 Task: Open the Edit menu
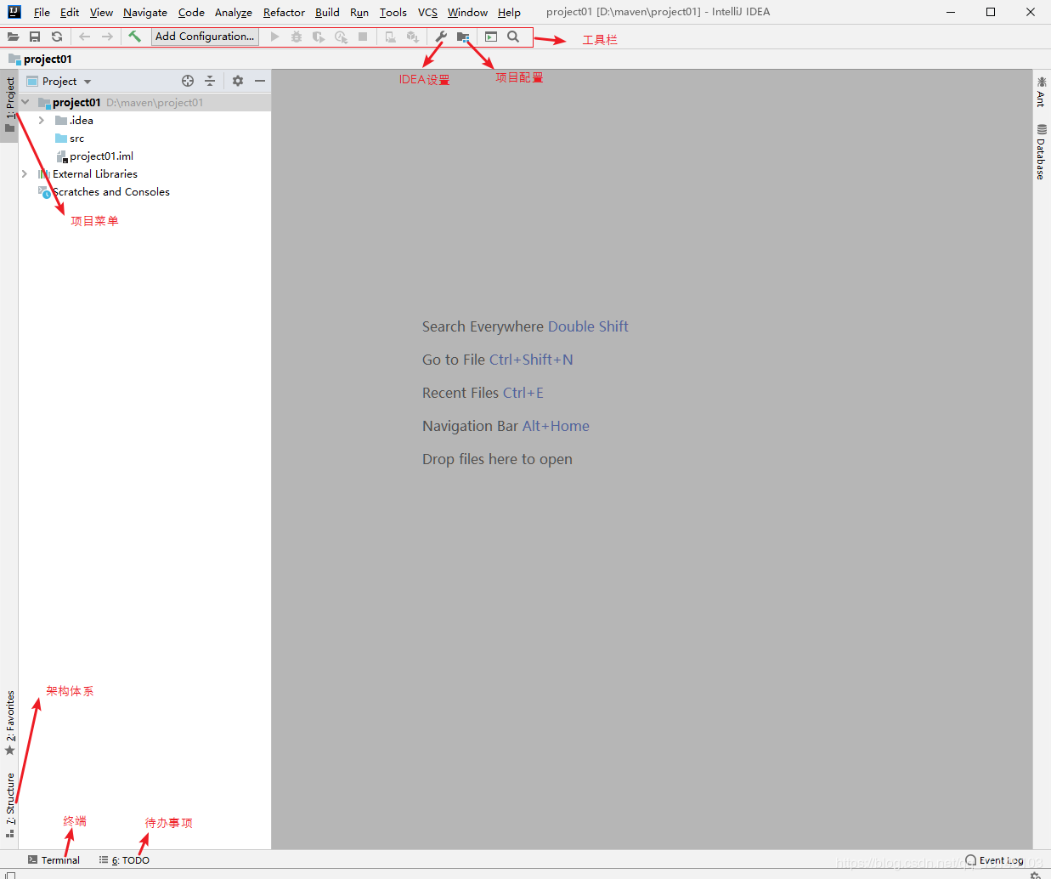click(x=70, y=13)
